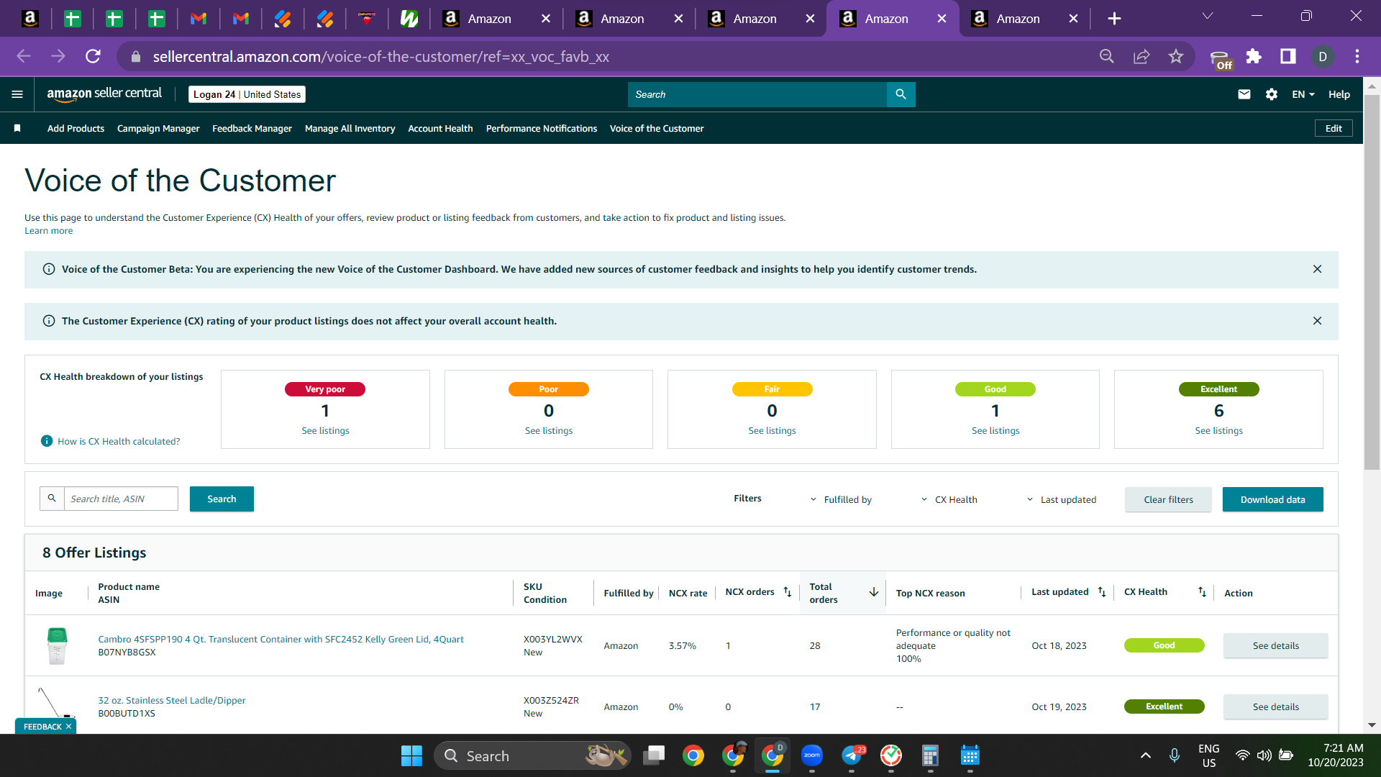See details for the Cambro container listing

pyautogui.click(x=1275, y=645)
